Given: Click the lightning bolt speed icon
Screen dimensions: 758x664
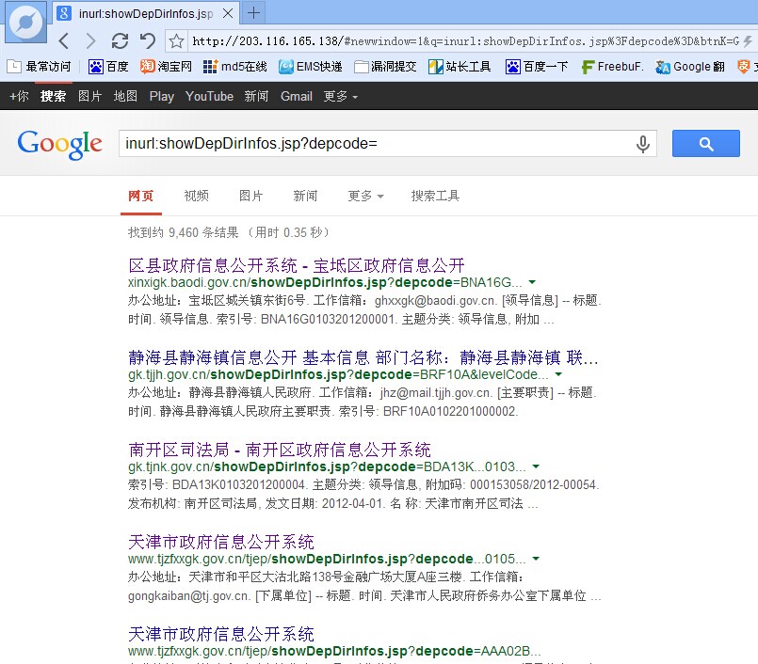Looking at the screenshot, I should (x=749, y=41).
